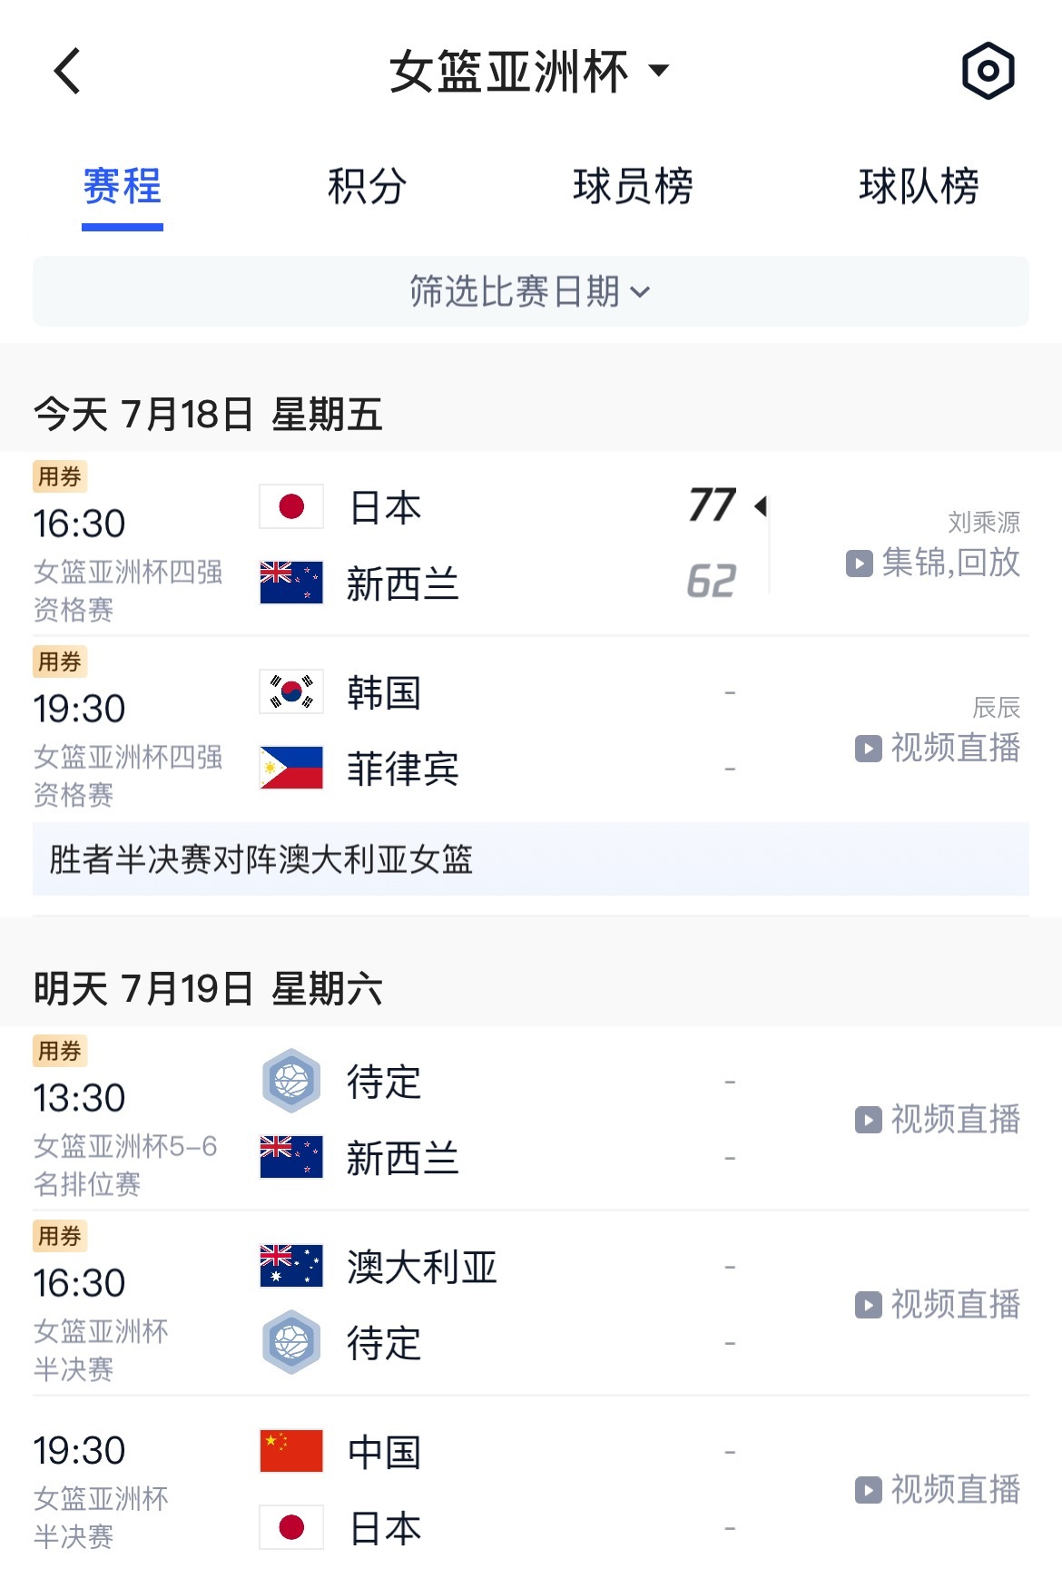This screenshot has height=1578, width=1062.
Task: Tap the Japan flag in 16:30 match
Action: [291, 506]
